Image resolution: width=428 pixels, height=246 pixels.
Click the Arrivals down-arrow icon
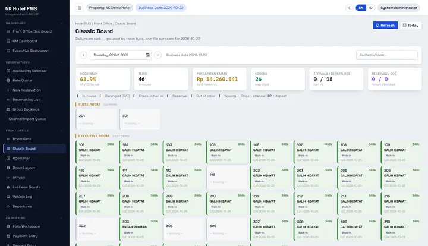(8, 178)
